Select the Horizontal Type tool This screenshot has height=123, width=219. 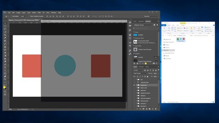[5, 68]
